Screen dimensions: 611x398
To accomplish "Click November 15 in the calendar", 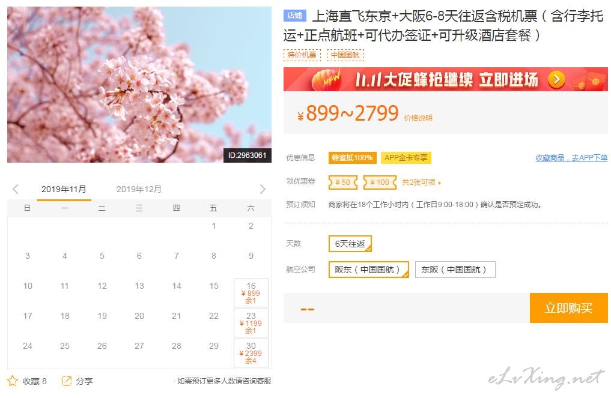I will (213, 286).
